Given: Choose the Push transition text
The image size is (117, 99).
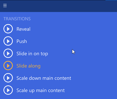Looking at the screenshot, I should coord(22,41).
